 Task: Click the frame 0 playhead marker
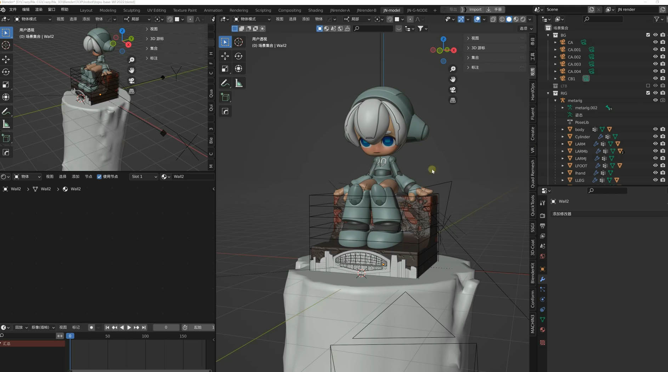(x=70, y=336)
